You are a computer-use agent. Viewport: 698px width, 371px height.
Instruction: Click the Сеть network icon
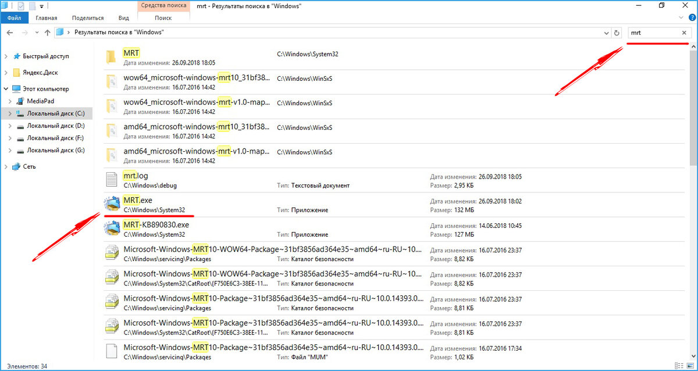pyautogui.click(x=16, y=166)
